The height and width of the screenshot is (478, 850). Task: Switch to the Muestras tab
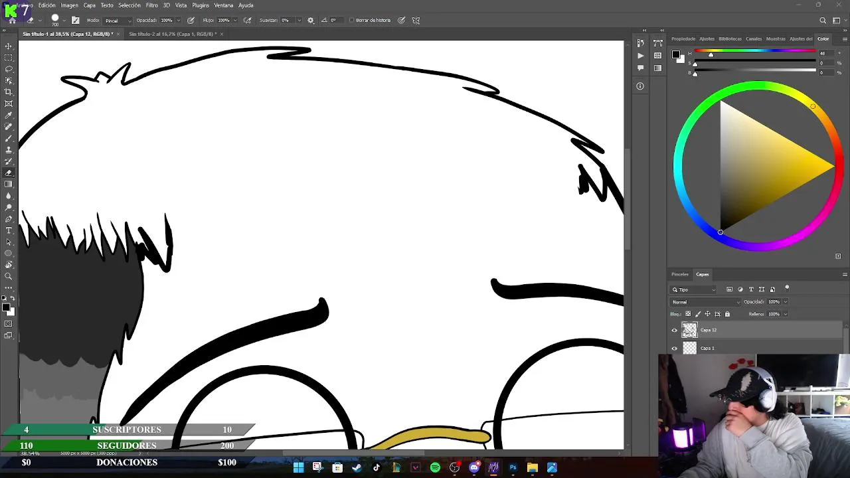pyautogui.click(x=776, y=39)
